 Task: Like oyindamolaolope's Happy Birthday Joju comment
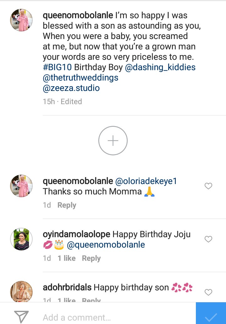[x=208, y=239]
